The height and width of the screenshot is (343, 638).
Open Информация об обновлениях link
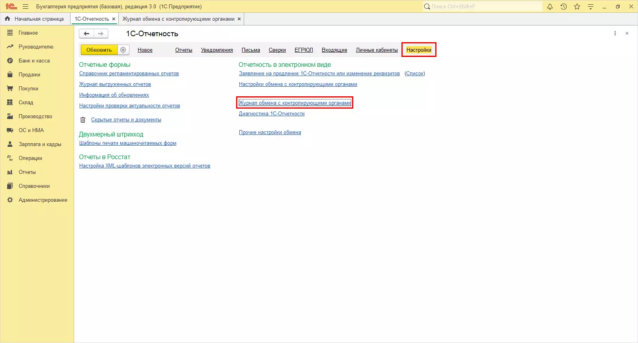(x=114, y=95)
